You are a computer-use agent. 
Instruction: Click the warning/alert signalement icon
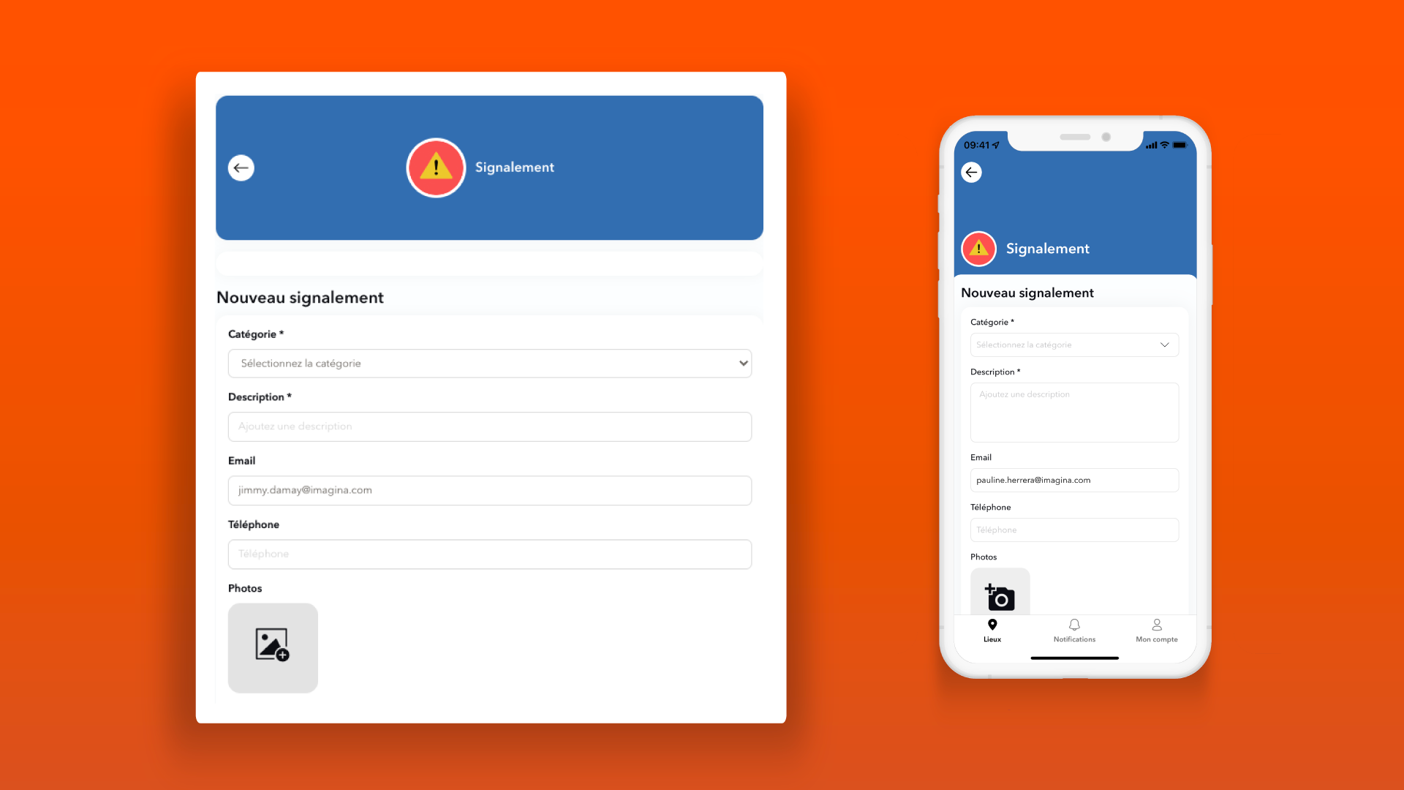[x=435, y=168]
